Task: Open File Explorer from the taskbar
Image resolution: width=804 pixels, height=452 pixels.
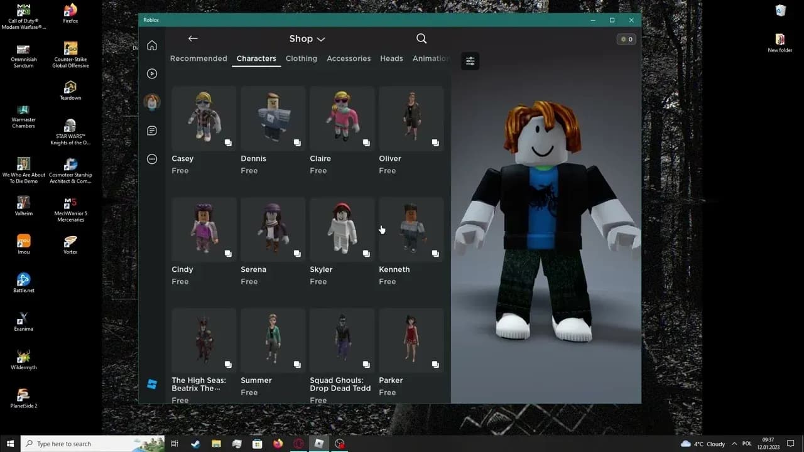Action: click(x=216, y=444)
